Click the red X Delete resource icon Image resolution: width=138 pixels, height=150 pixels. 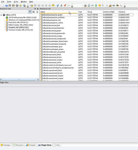[x=65, y=5]
